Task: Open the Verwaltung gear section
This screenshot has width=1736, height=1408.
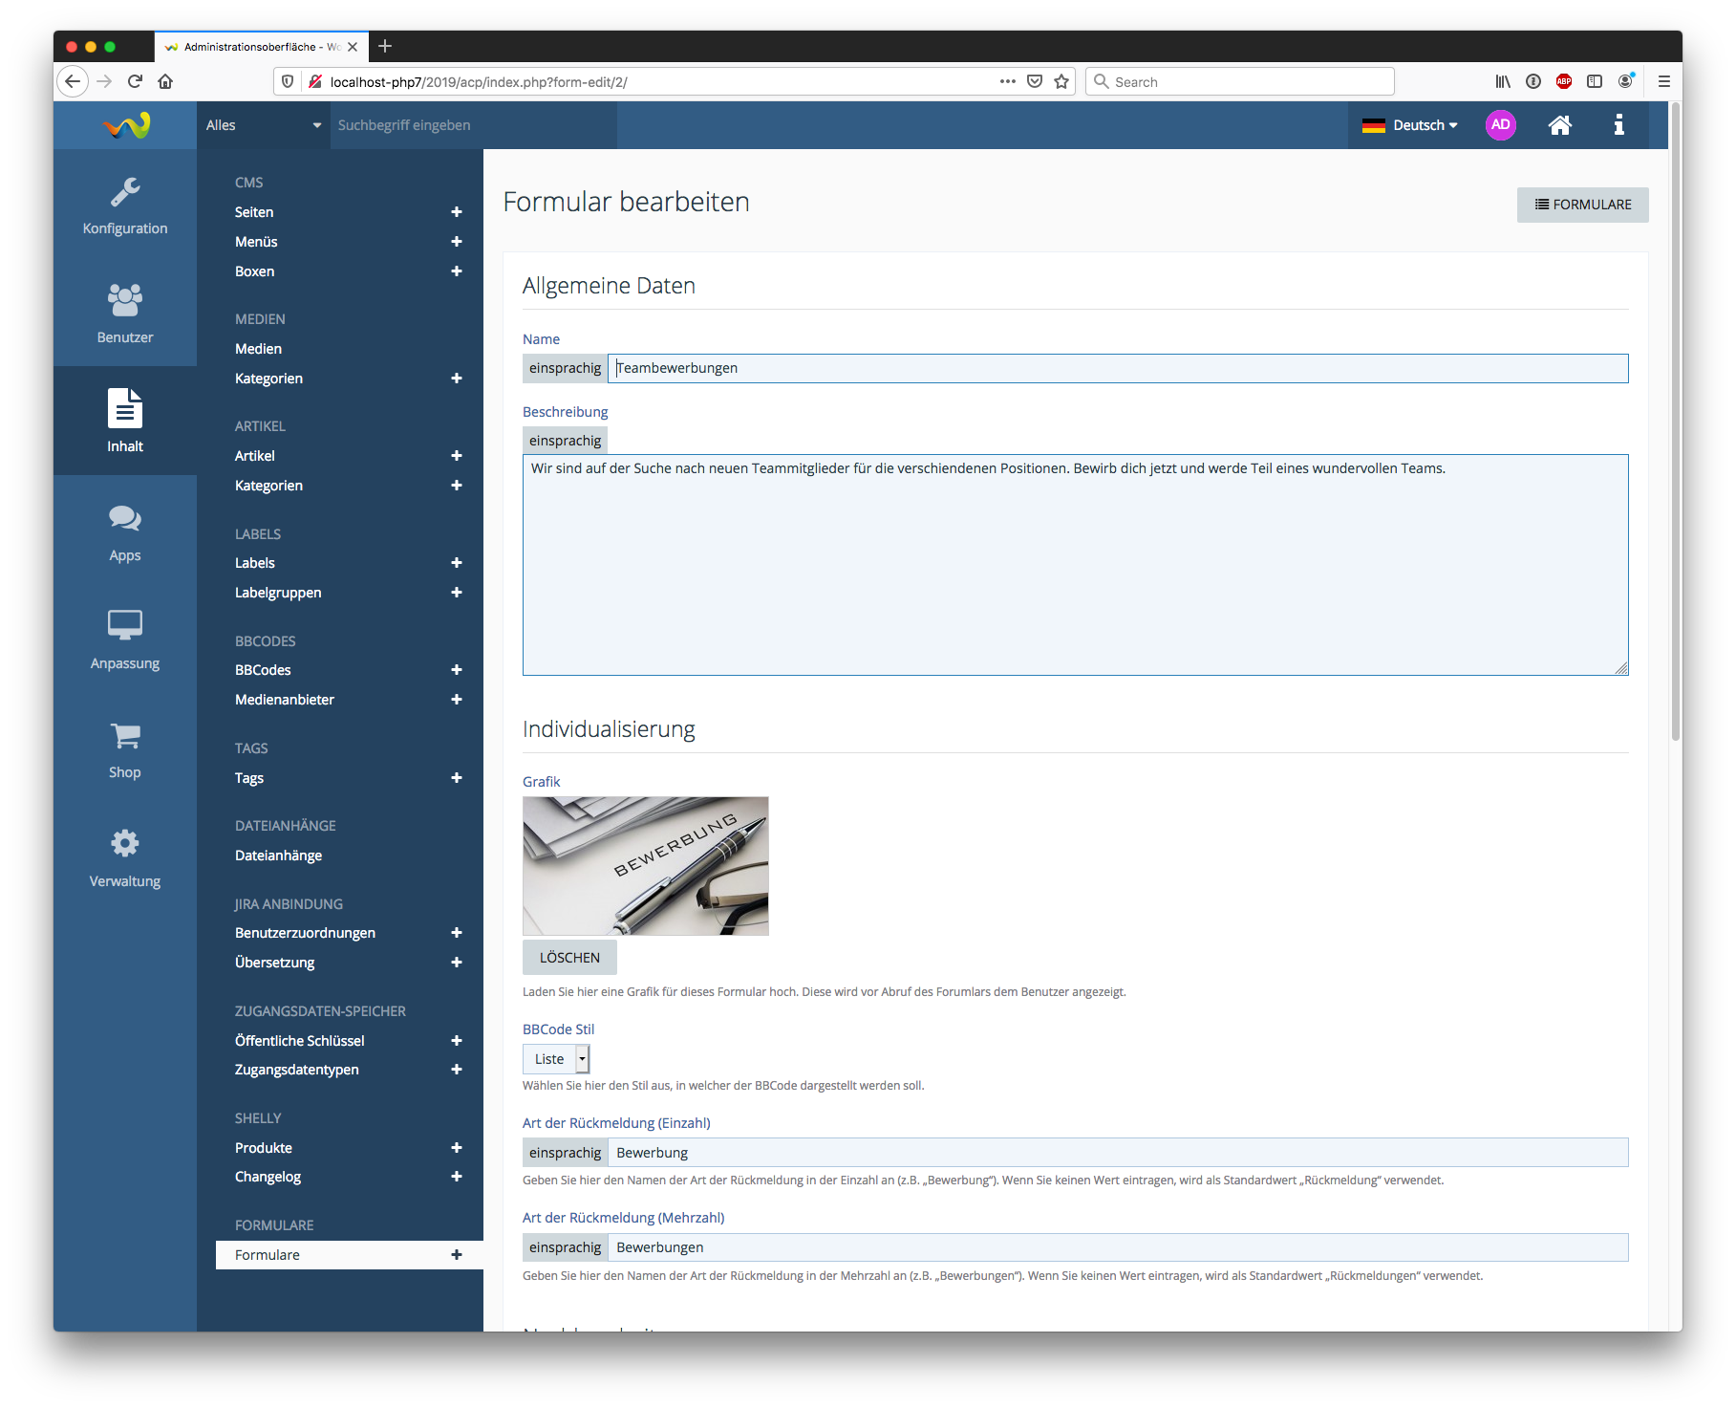Action: point(125,857)
